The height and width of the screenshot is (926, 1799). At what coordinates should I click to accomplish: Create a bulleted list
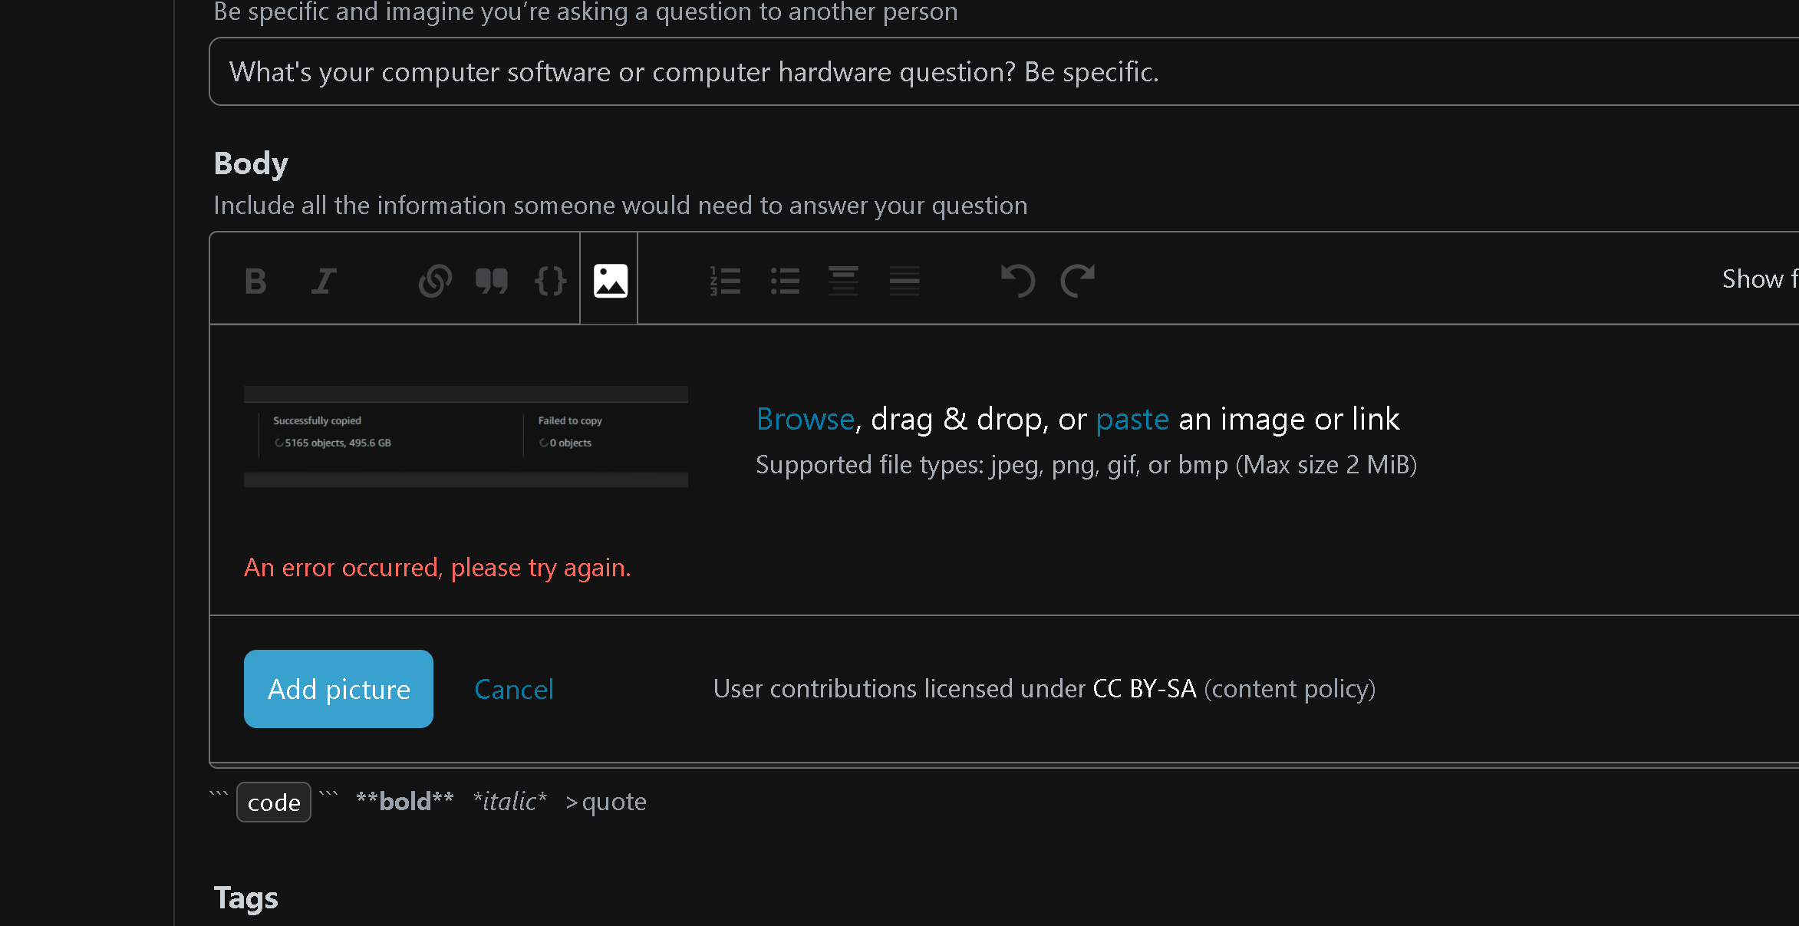click(x=785, y=281)
